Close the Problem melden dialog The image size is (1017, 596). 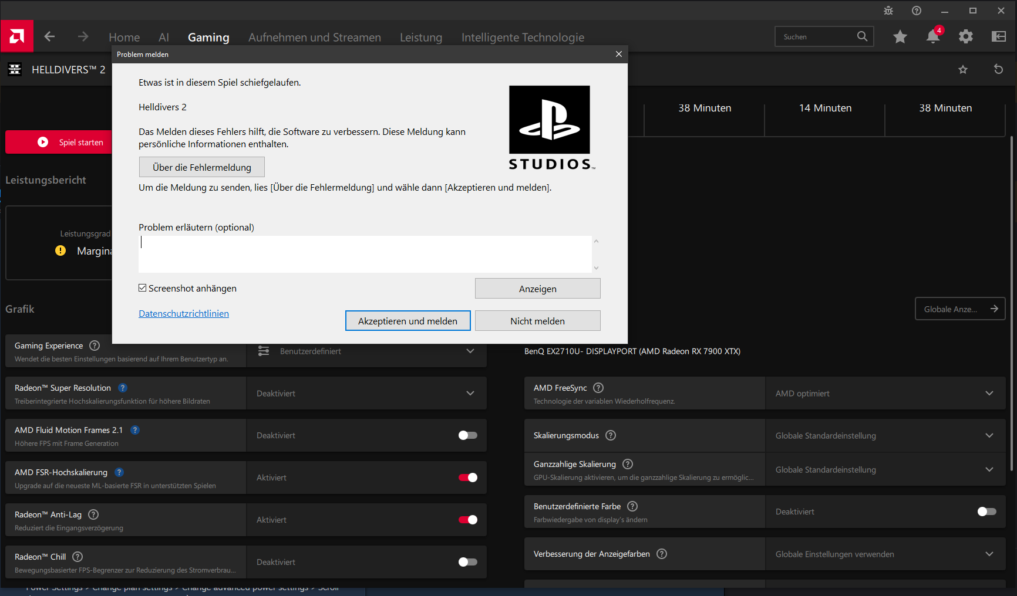(x=618, y=54)
